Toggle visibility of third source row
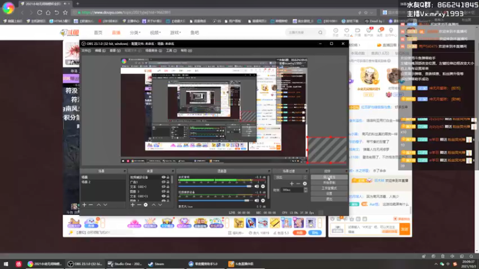The image size is (479, 269). coord(163,187)
